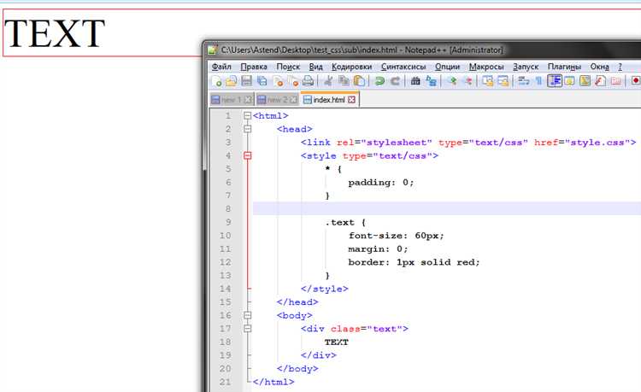641x392 pixels.
Task: Start macro recording with red dot icon
Action: [x=636, y=81]
